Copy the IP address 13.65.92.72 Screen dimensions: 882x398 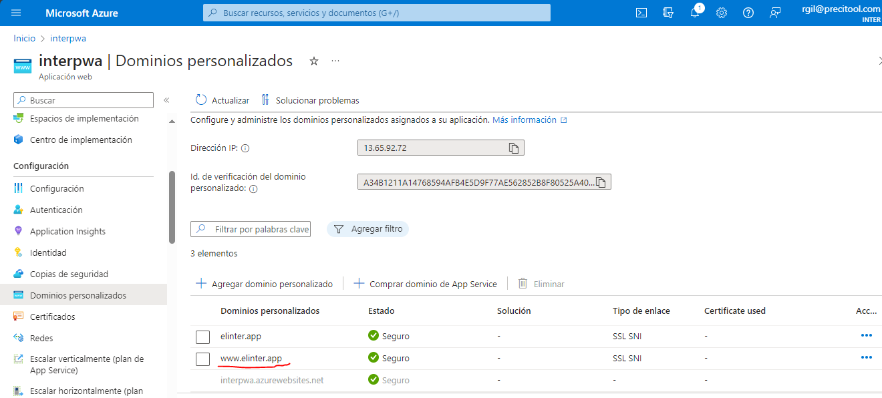tap(514, 148)
